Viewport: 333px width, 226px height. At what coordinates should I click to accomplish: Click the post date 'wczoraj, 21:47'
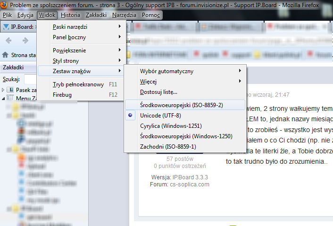coord(271,95)
